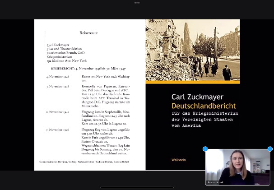Open the three-dot multitasking menu at top
This screenshot has width=274, height=190.
click(x=137, y=3)
